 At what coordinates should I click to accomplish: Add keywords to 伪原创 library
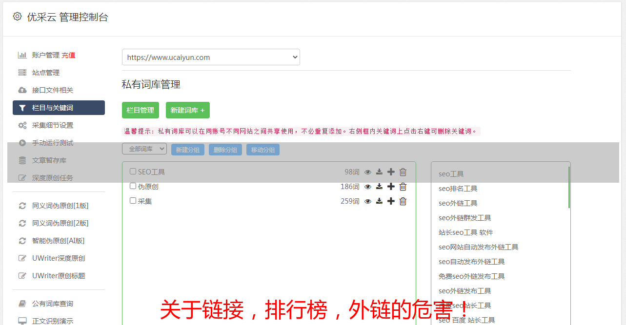[x=391, y=187]
